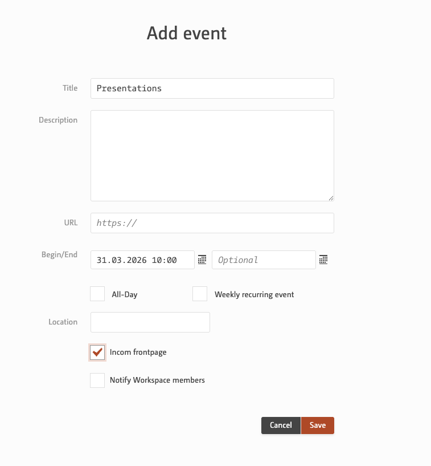Screen dimensions: 431x466
Task: Click the Location field label
Action: (x=63, y=322)
